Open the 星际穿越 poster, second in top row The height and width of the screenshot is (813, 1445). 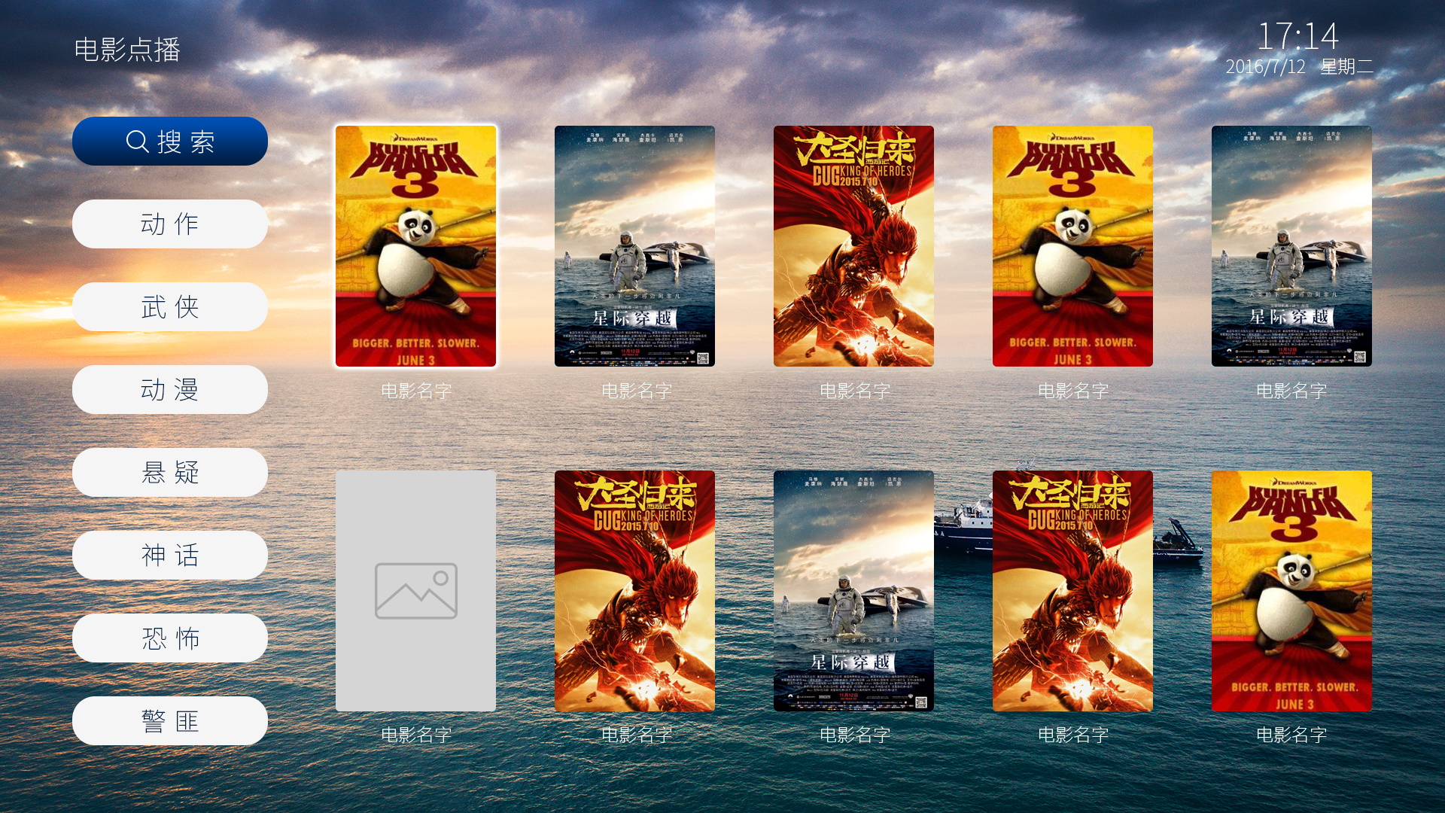[634, 246]
